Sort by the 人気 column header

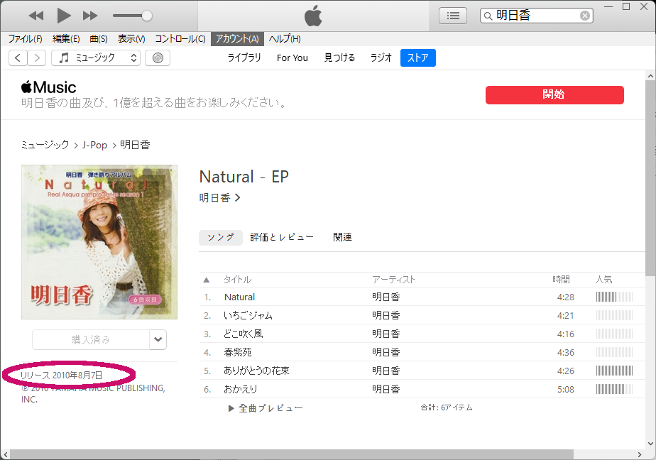coord(603,280)
